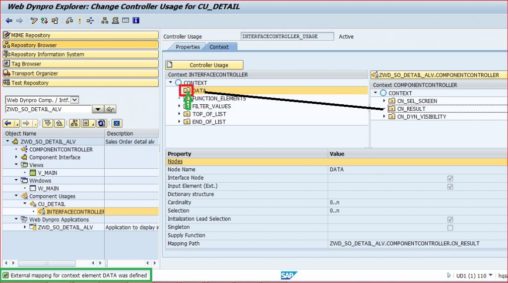The image size is (508, 283).
Task: Collapse the Windows tree node
Action: pyautogui.click(x=16, y=180)
